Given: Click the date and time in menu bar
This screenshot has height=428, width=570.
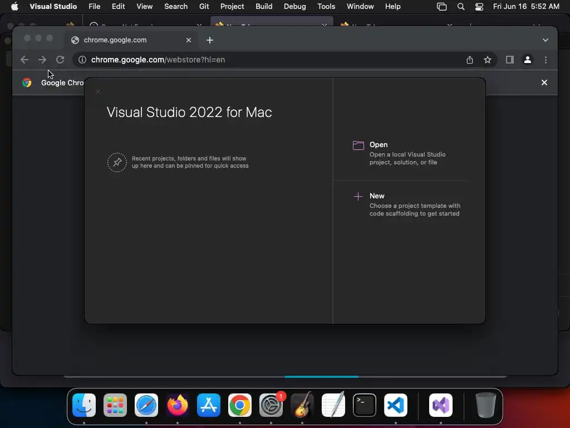Looking at the screenshot, I should tap(526, 7).
